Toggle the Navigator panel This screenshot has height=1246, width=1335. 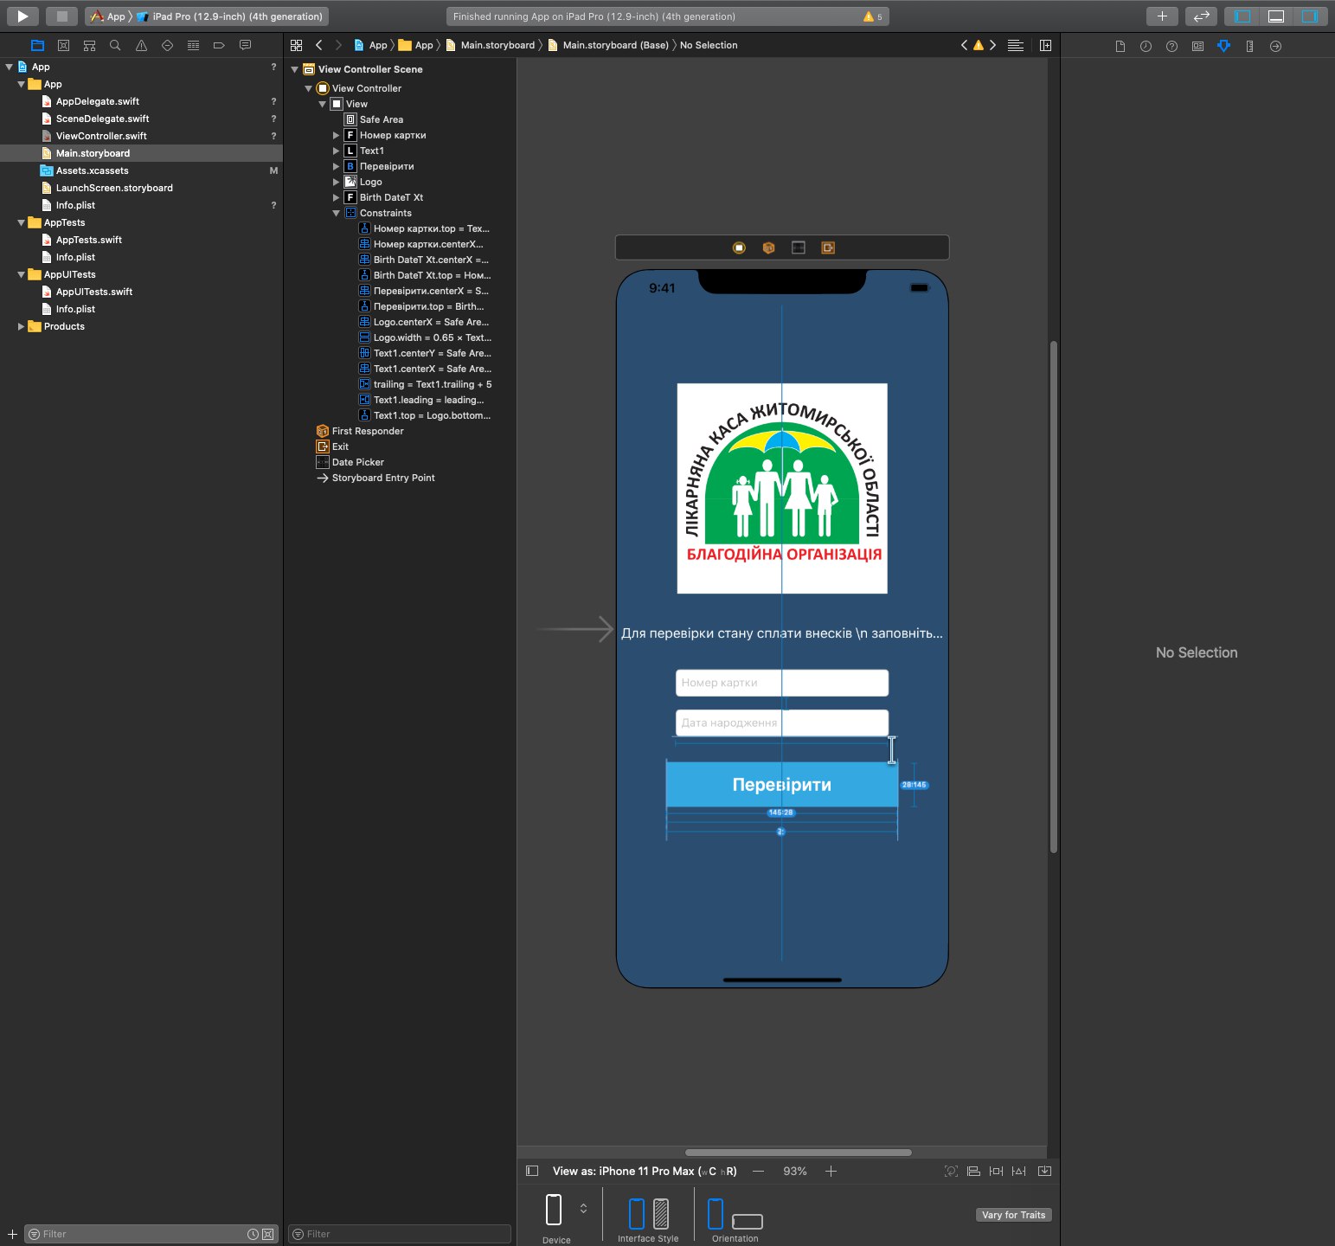pyautogui.click(x=1242, y=16)
